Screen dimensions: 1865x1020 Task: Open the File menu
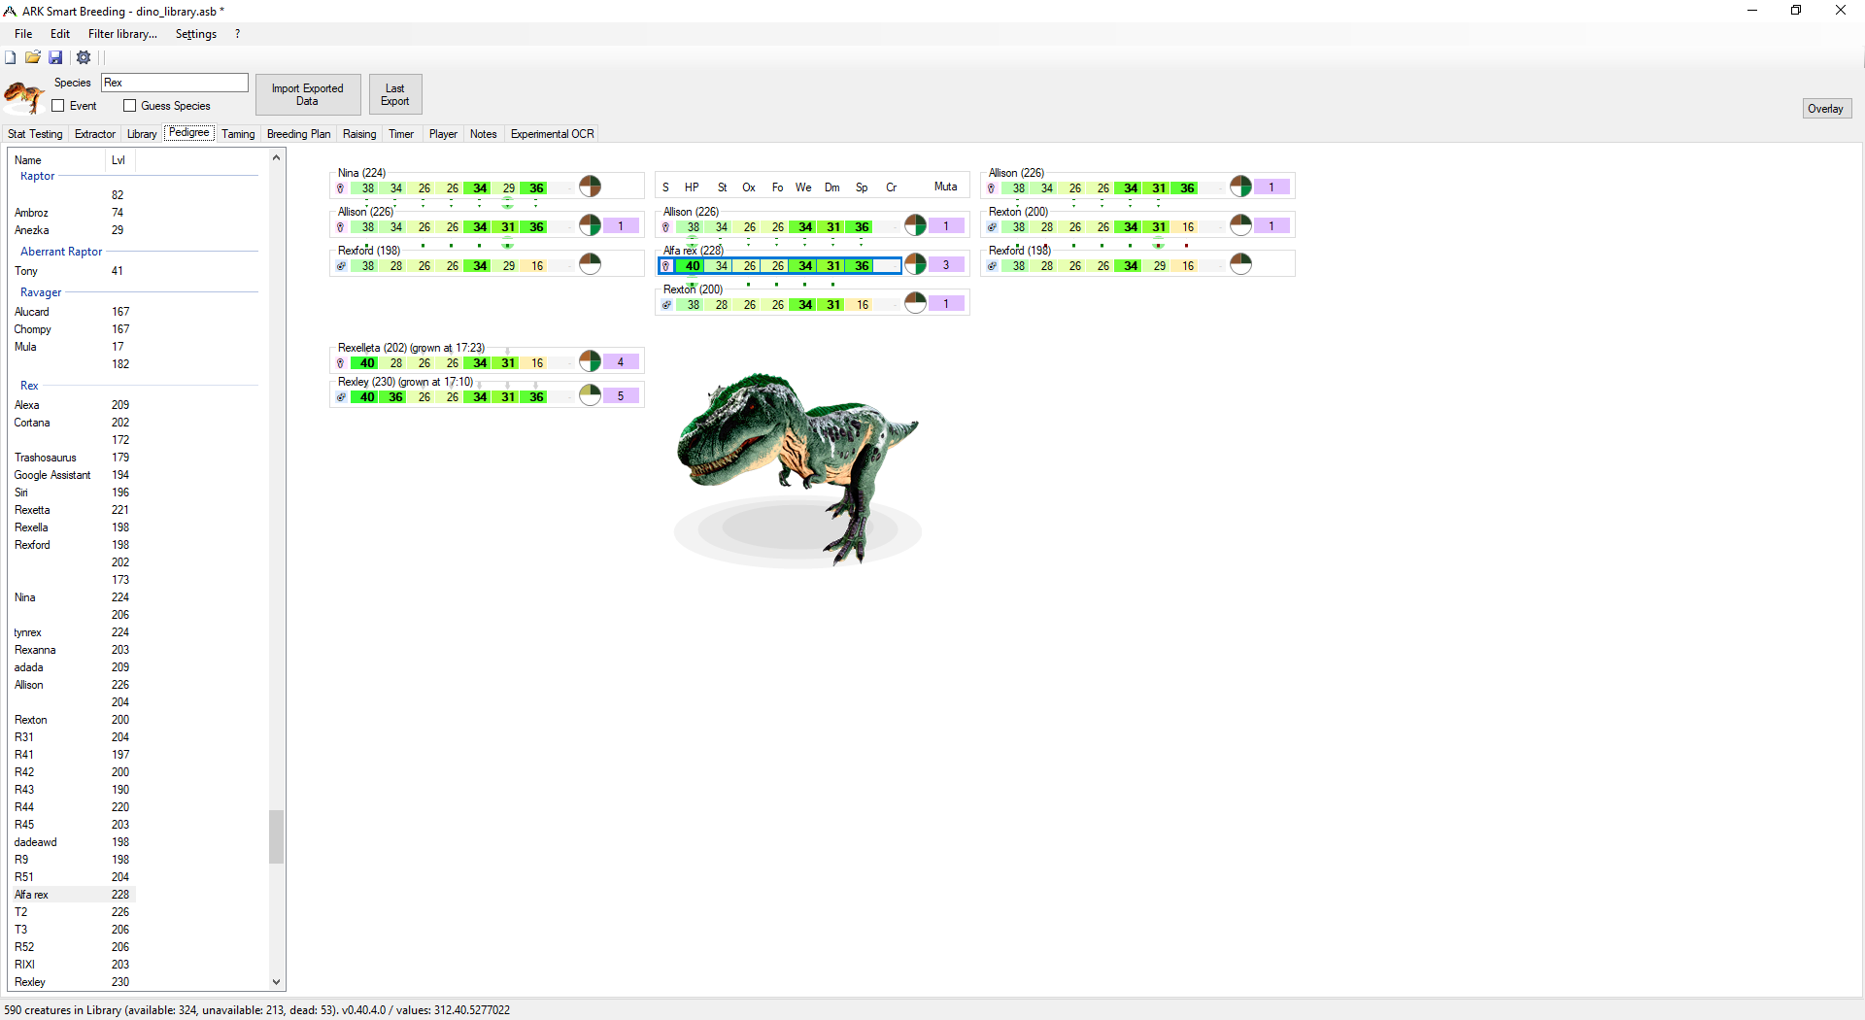tap(23, 34)
